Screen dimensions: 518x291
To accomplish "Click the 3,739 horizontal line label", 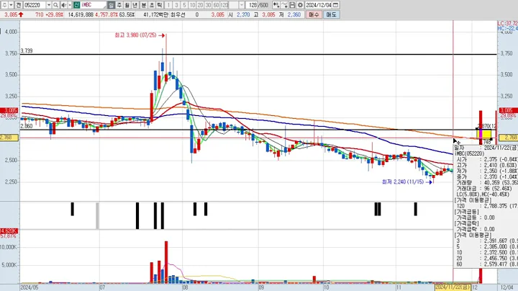I will coord(27,51).
